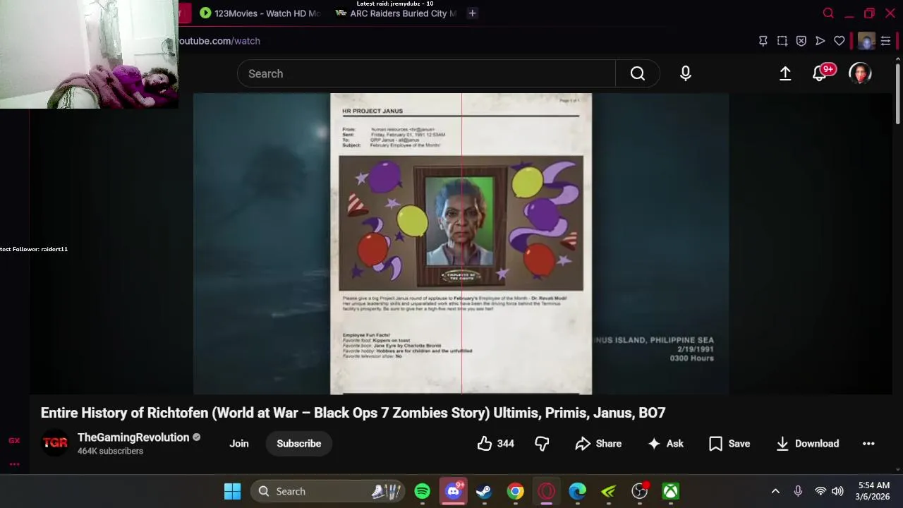Open Opera GX from the taskbar

pyautogui.click(x=547, y=491)
